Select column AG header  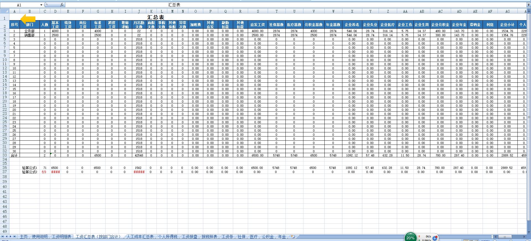507,11
